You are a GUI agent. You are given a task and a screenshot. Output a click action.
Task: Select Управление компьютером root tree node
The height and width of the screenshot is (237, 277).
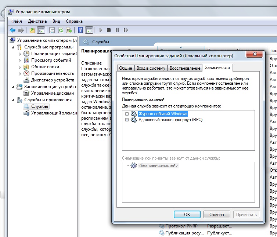point(47,40)
